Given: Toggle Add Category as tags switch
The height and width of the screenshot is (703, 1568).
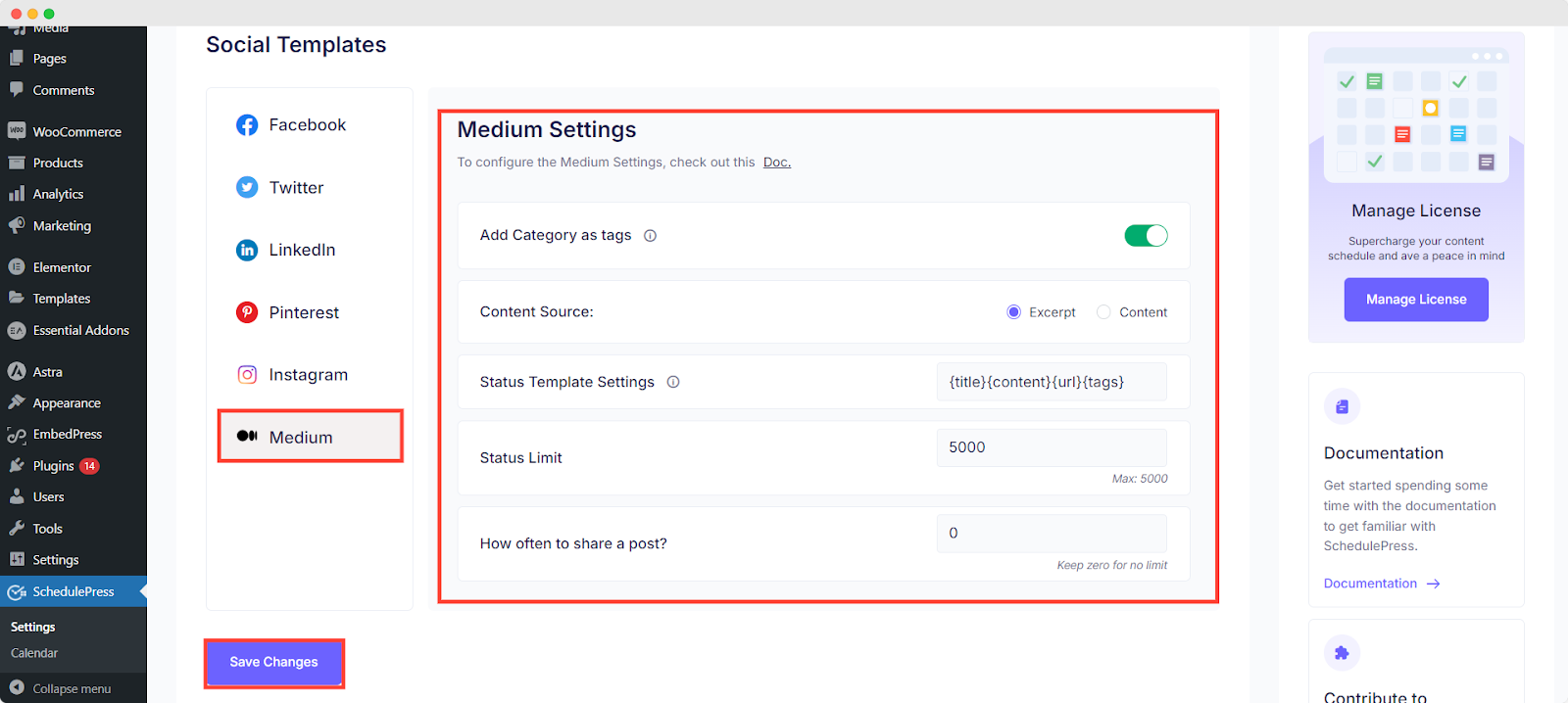Looking at the screenshot, I should point(1146,236).
